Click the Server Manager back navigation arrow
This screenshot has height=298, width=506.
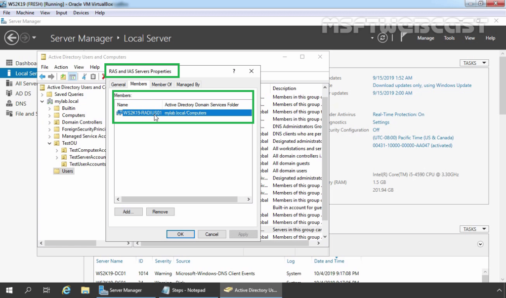pos(11,38)
